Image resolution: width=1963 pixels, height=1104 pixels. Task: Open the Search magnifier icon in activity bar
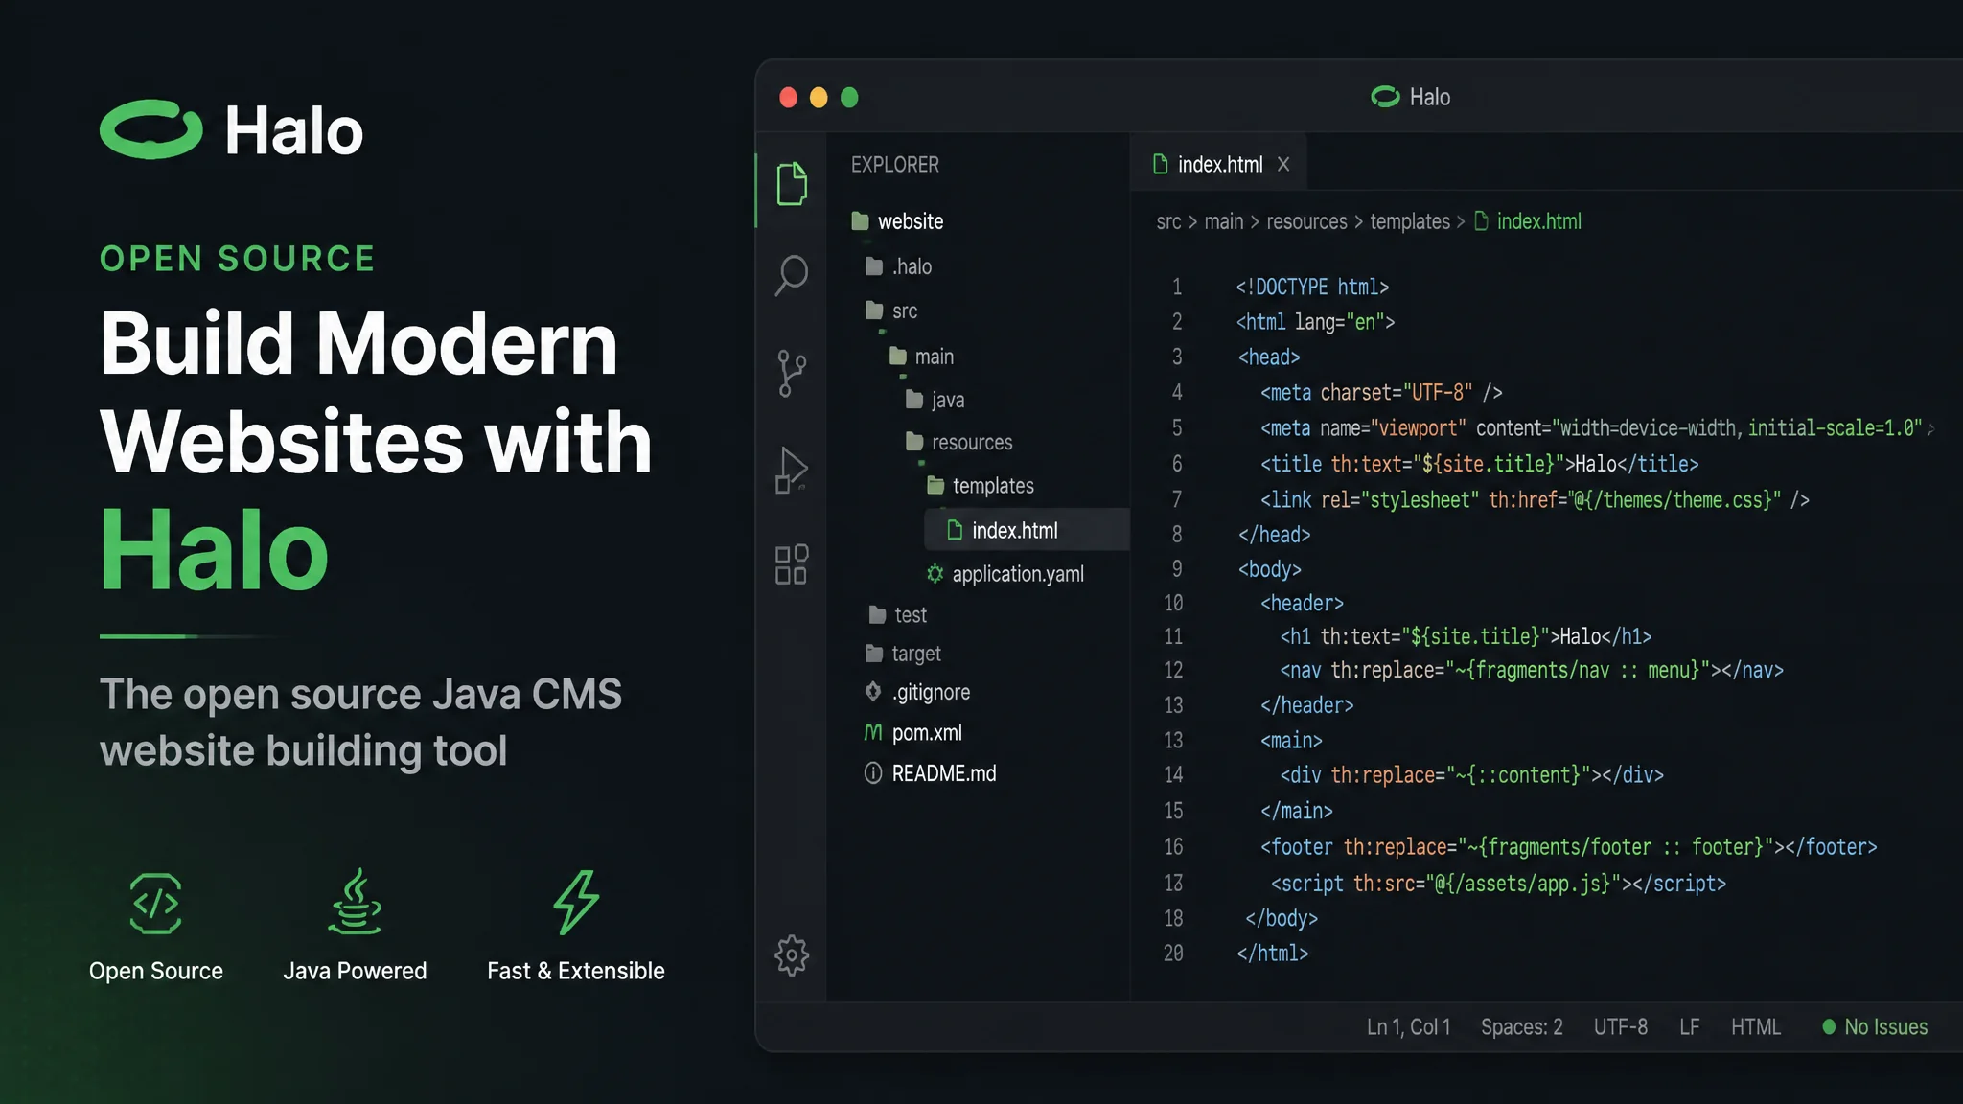pos(792,276)
